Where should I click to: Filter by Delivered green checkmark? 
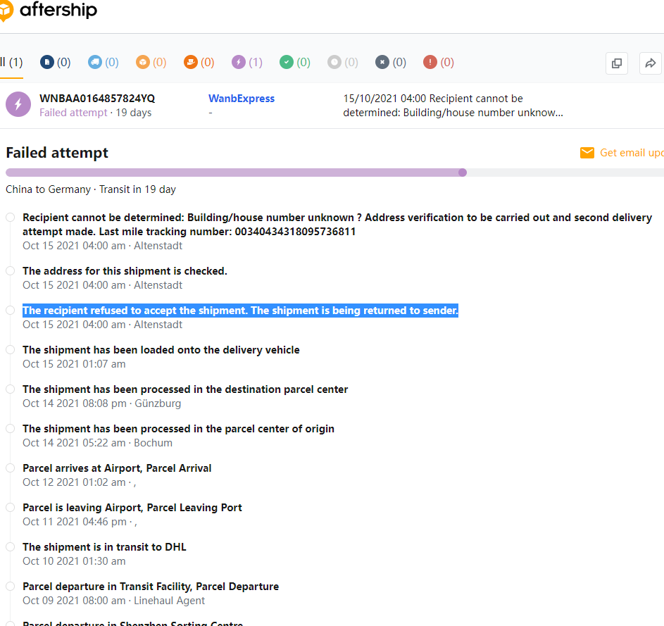coord(294,62)
